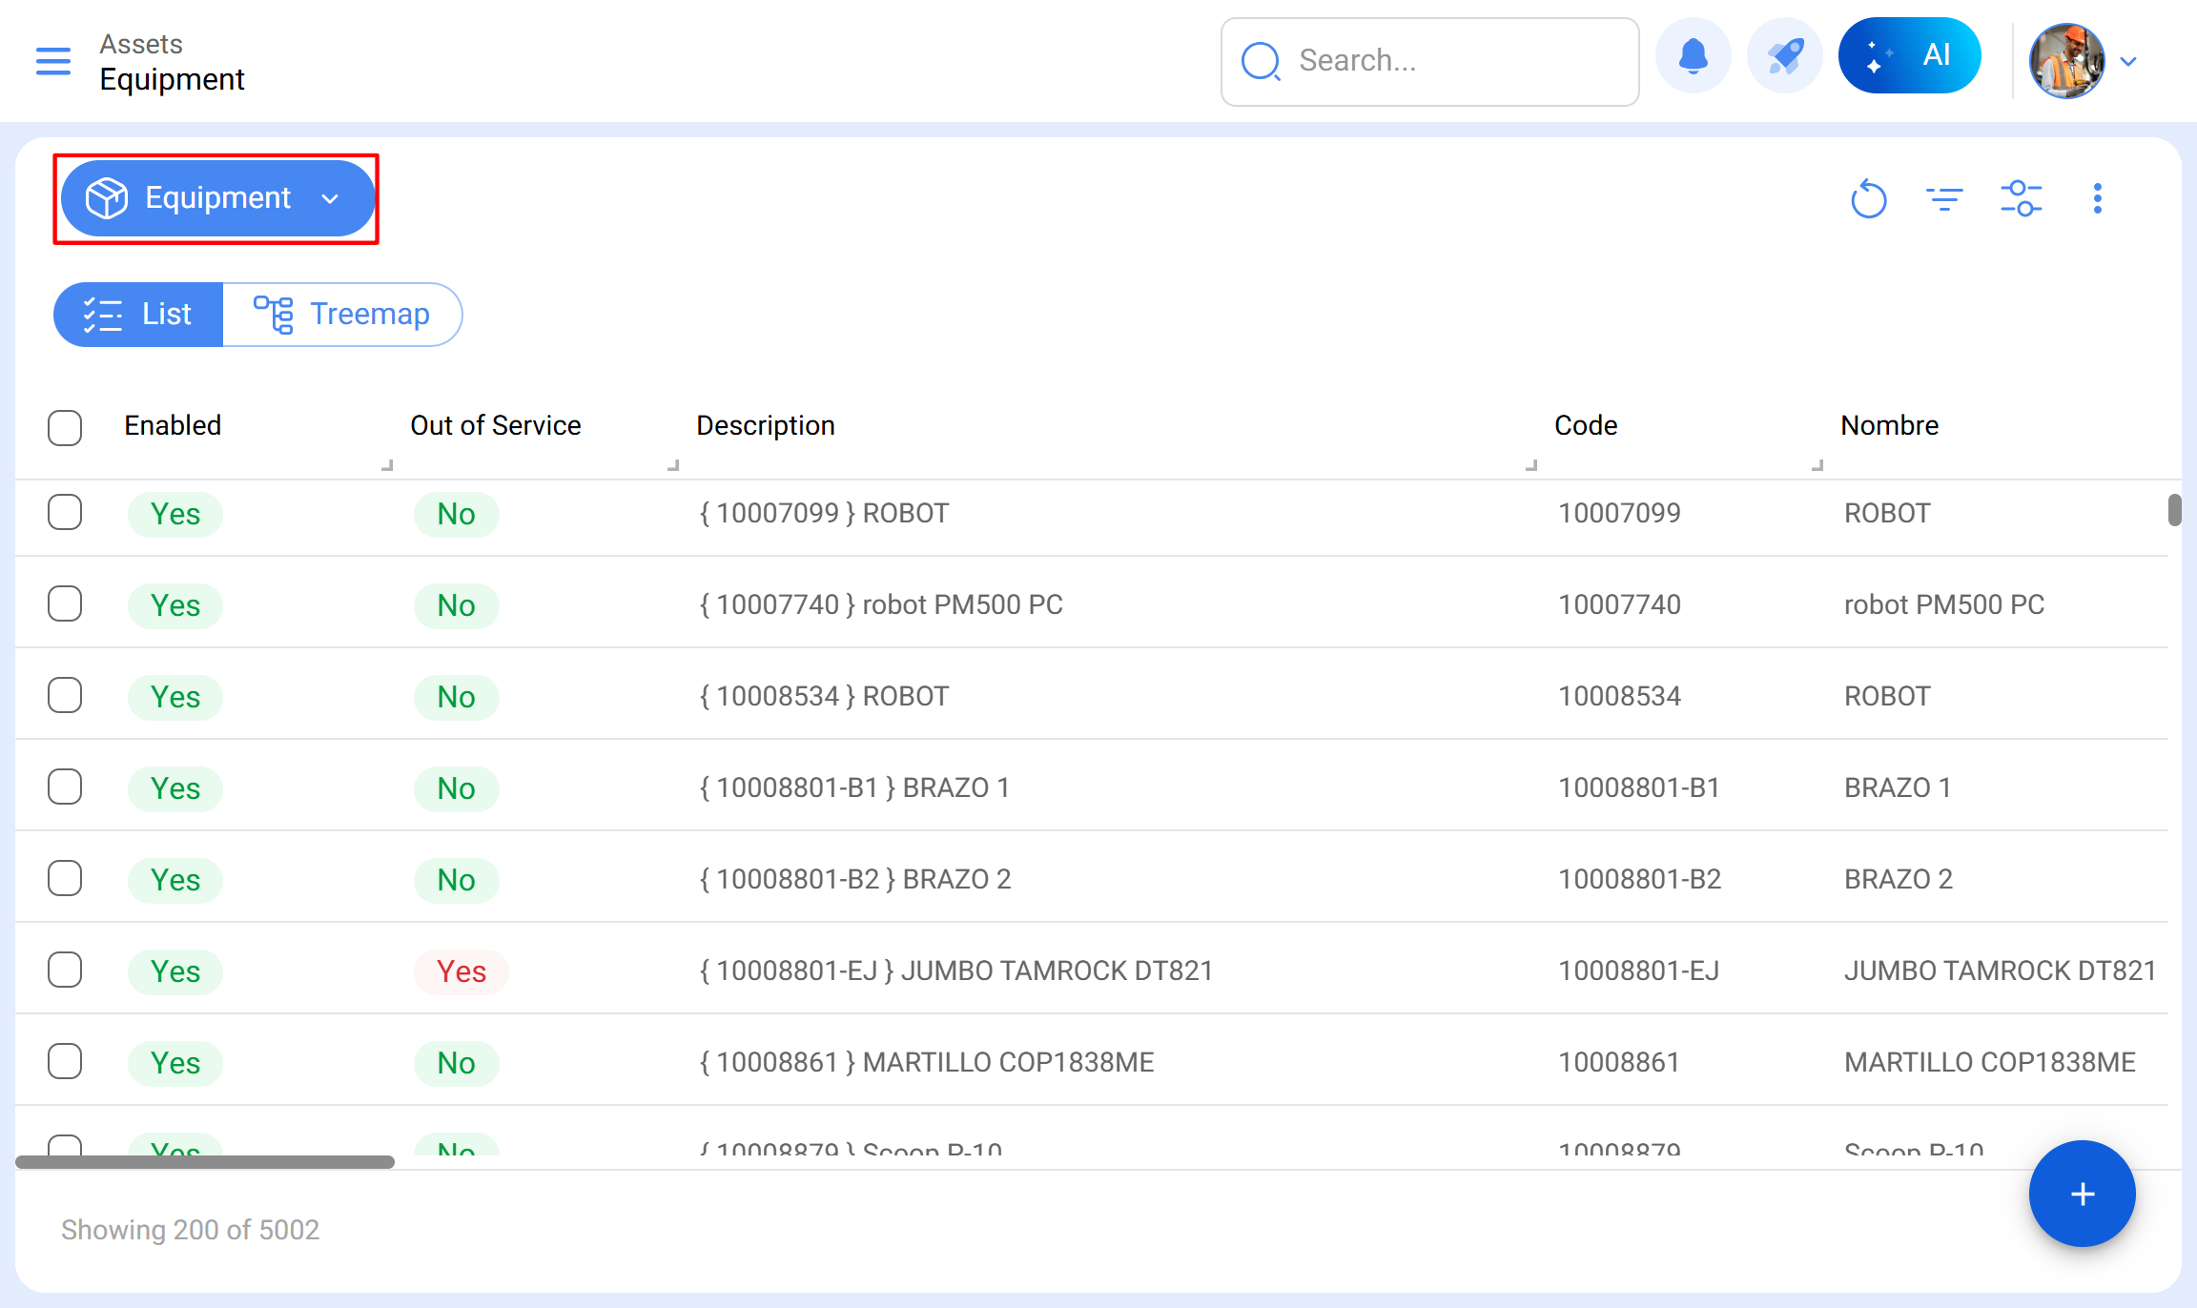Click the horizontal scrollbar under the table
The width and height of the screenshot is (2197, 1308).
click(205, 1162)
